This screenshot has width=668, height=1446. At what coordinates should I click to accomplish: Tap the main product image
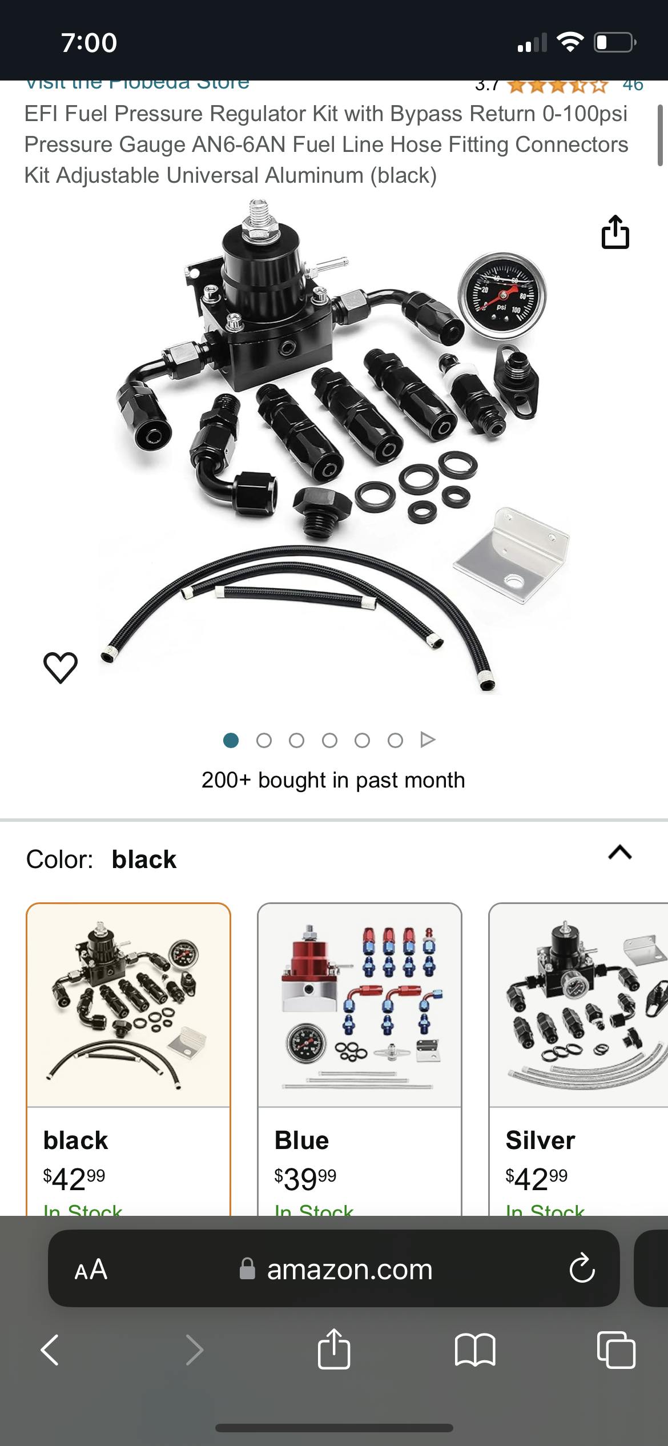click(x=334, y=445)
